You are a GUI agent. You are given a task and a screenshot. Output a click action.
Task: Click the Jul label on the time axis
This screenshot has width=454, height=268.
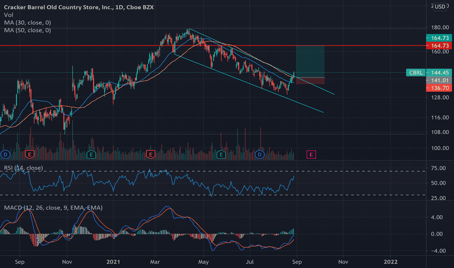tap(249, 262)
